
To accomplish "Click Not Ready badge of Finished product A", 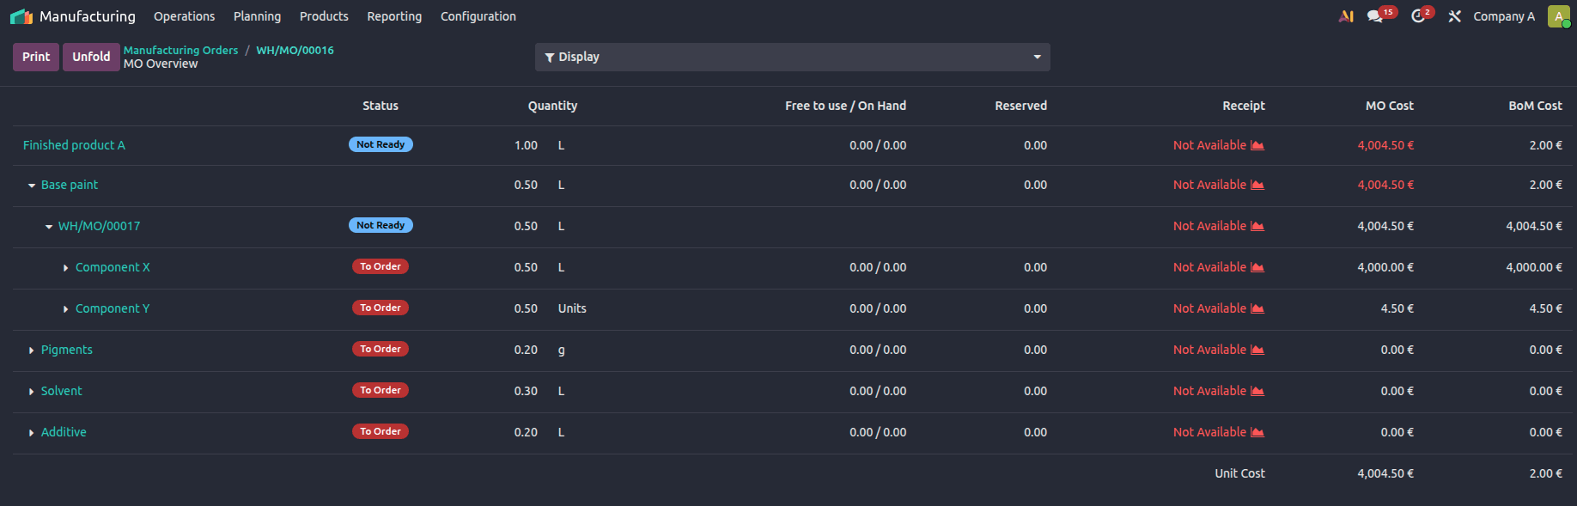I will (x=381, y=144).
